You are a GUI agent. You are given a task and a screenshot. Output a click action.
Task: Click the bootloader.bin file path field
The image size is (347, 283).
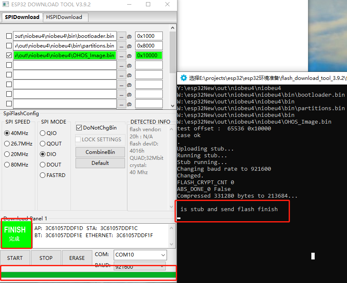[x=65, y=36]
